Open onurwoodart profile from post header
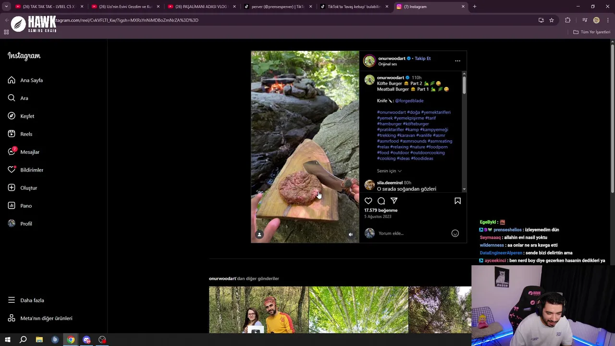615x346 pixels. pos(392,59)
